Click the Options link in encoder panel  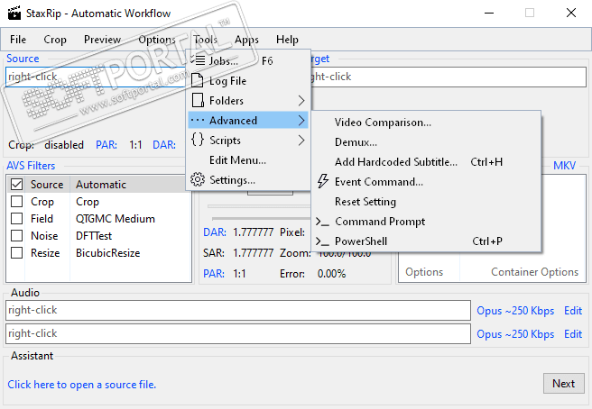point(424,272)
